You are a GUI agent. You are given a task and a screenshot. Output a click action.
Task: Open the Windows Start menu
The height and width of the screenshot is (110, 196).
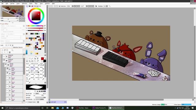coord(2,108)
